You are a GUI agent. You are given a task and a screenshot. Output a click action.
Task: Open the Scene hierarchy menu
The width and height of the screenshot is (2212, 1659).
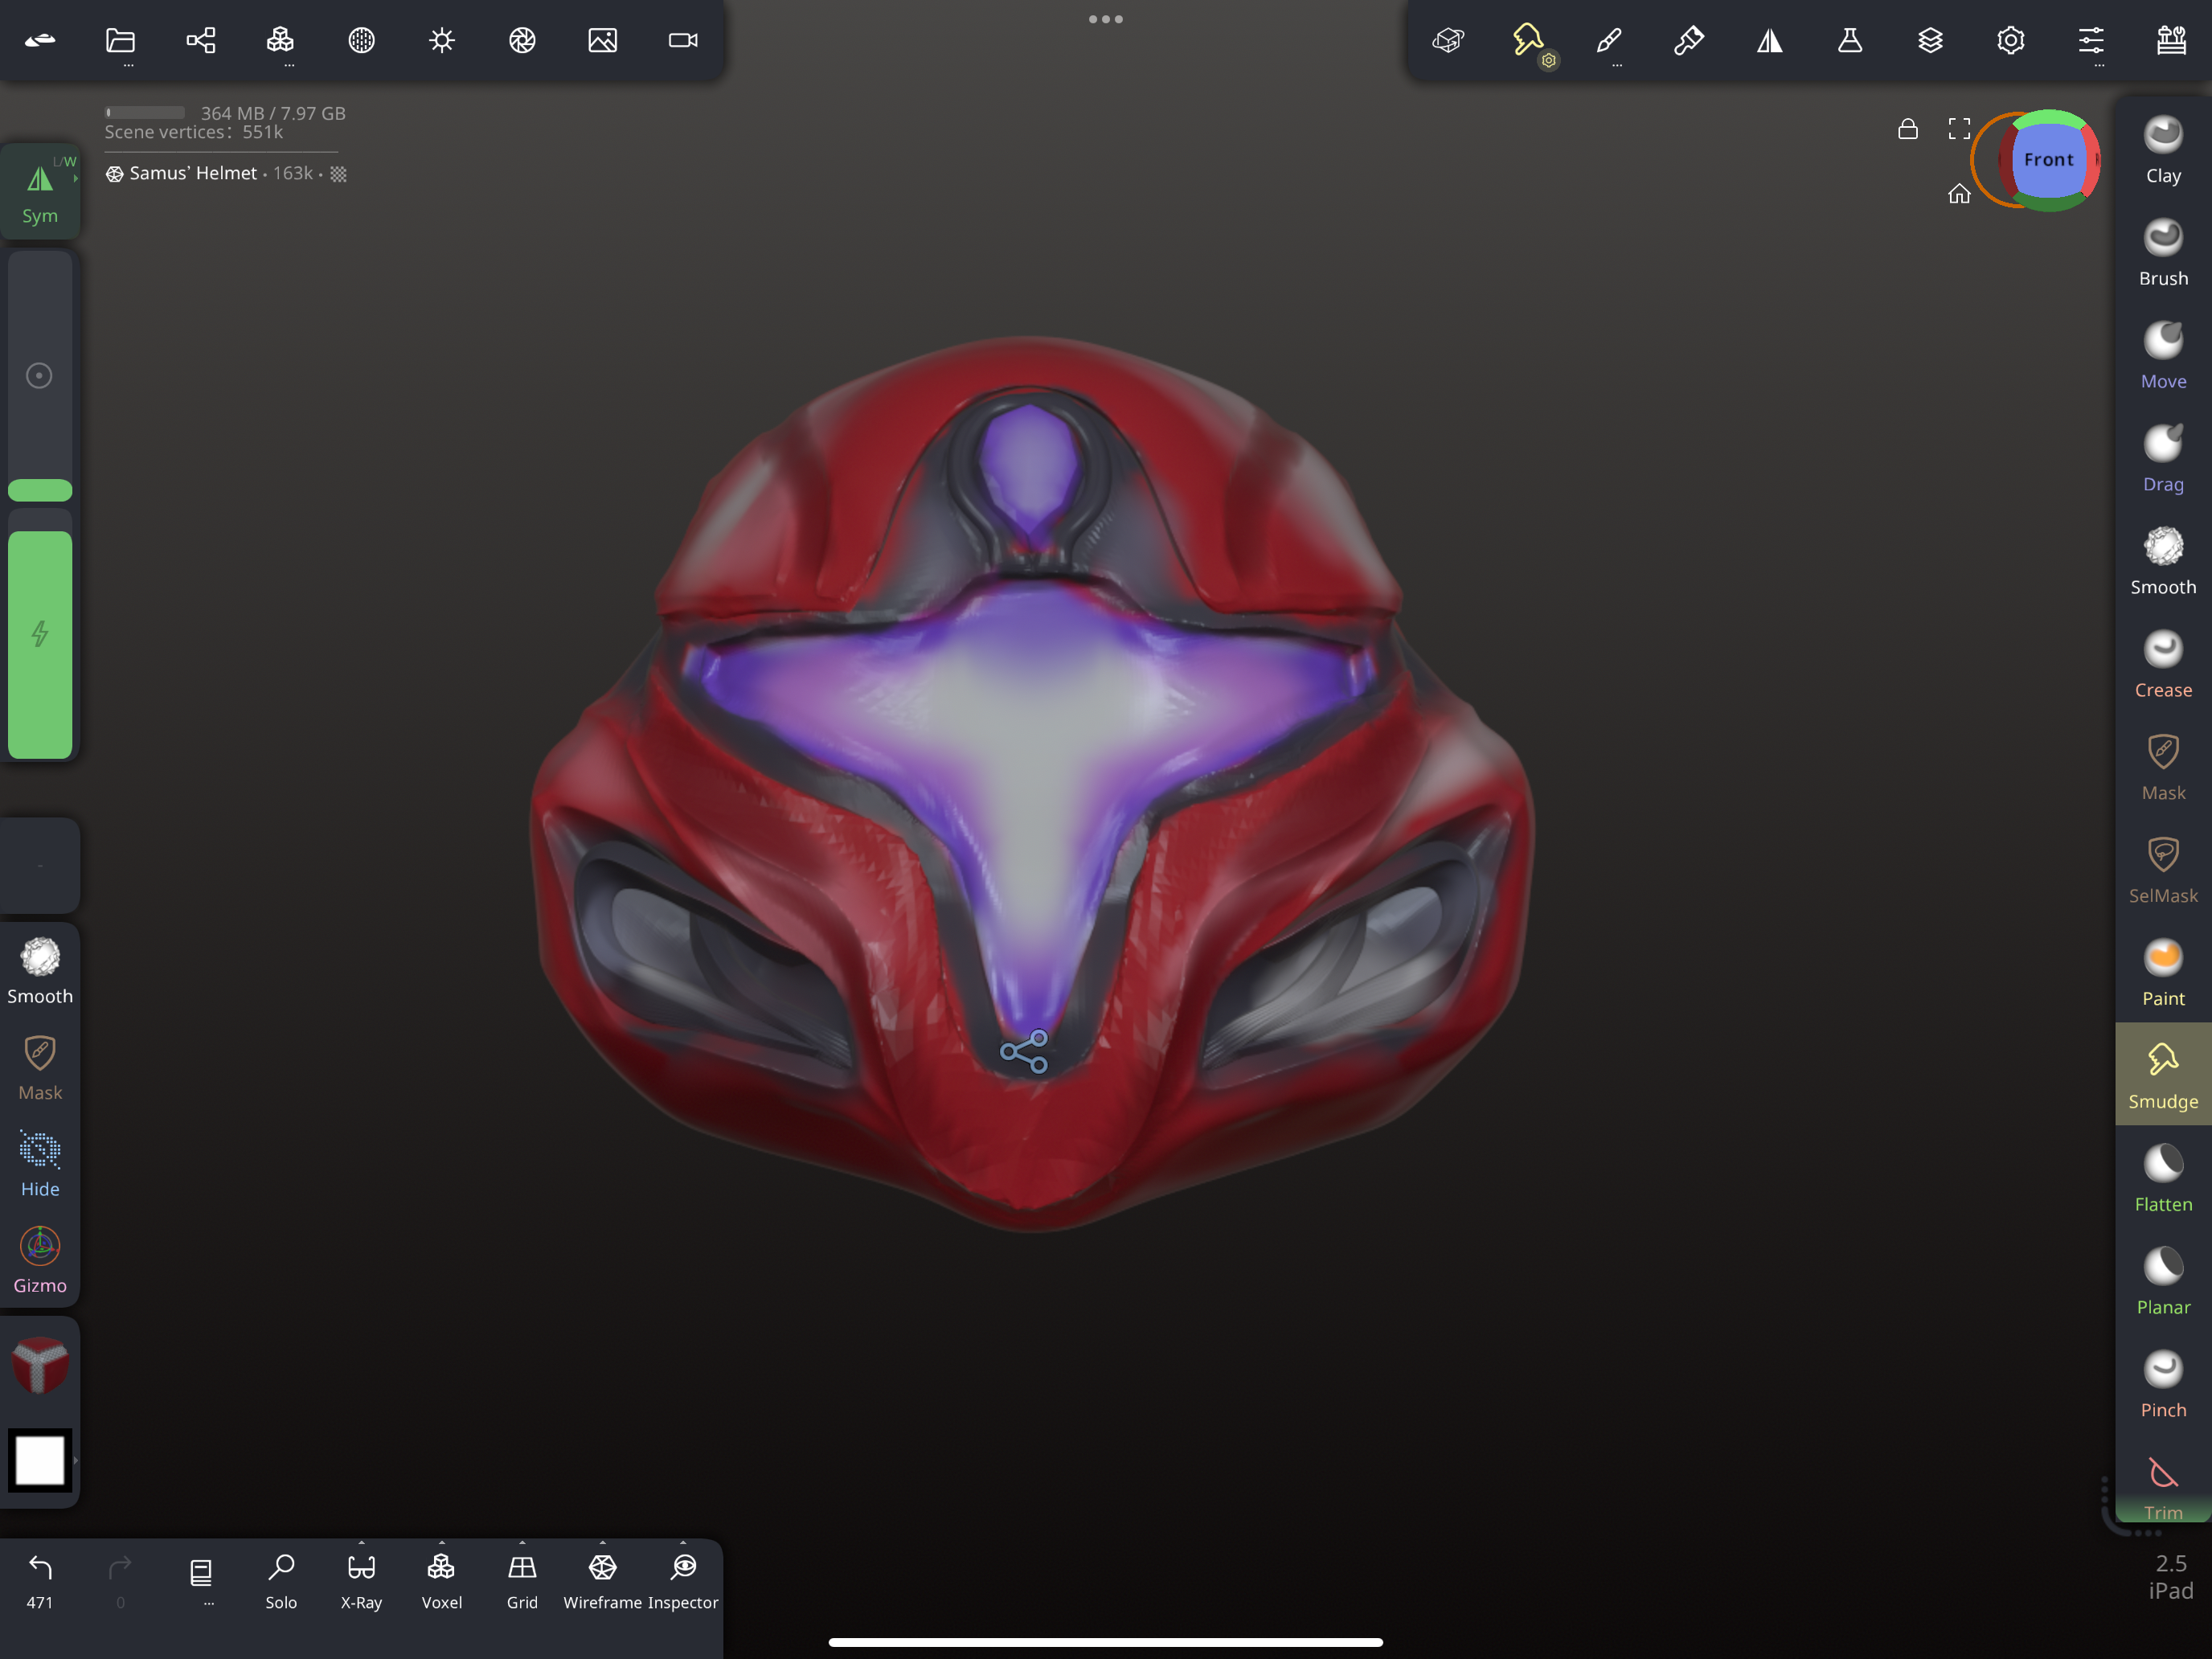[x=200, y=40]
